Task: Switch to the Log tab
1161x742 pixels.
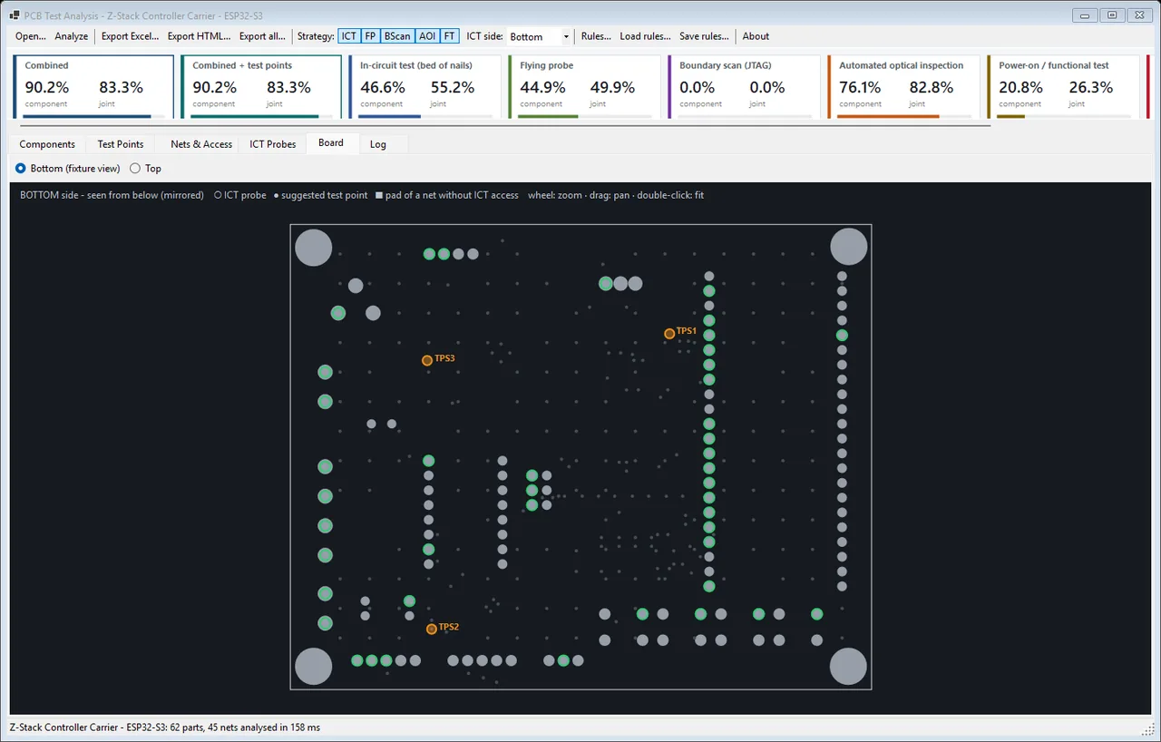Action: click(378, 144)
